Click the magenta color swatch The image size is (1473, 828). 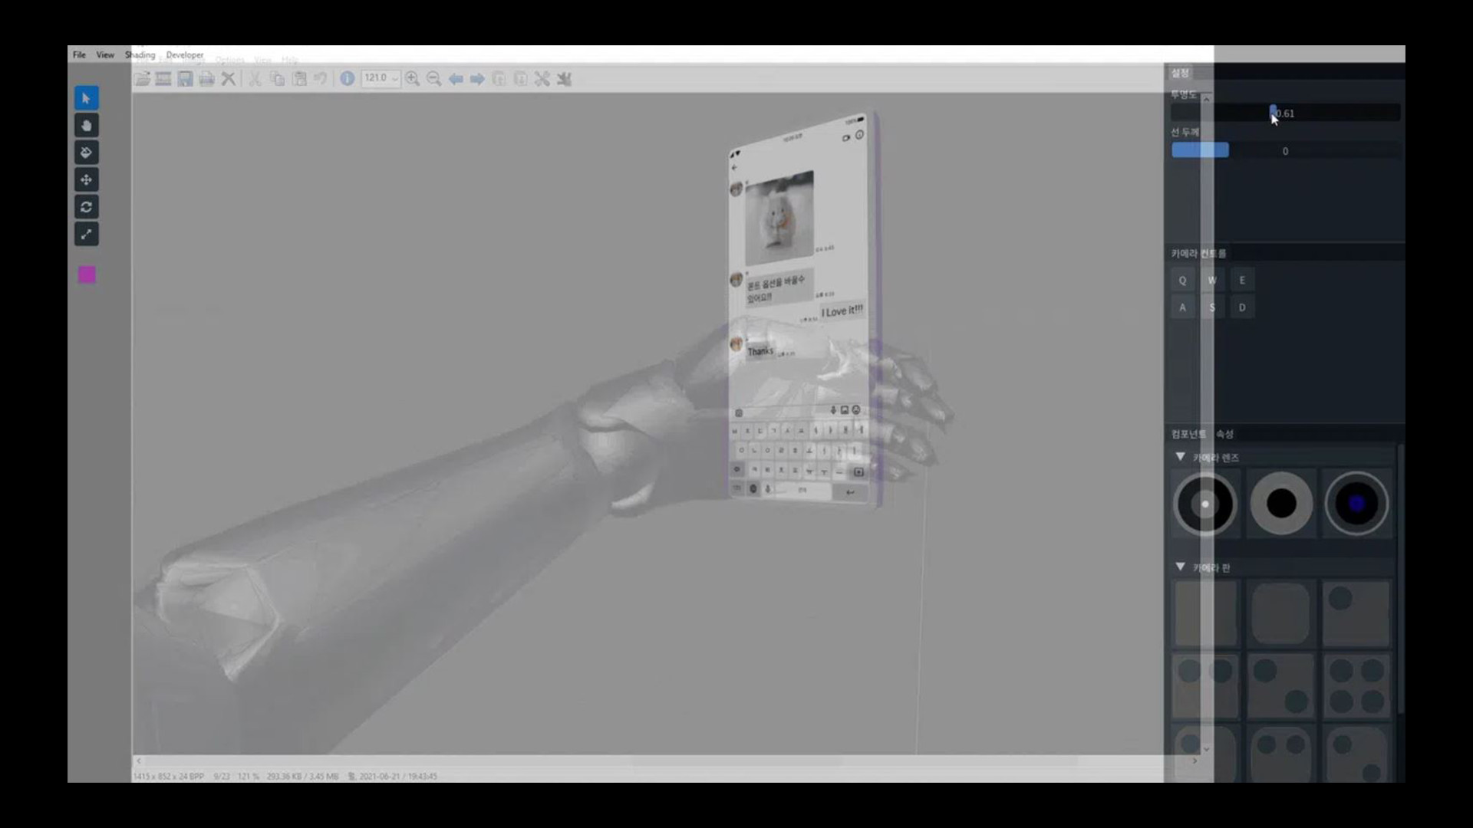click(86, 274)
